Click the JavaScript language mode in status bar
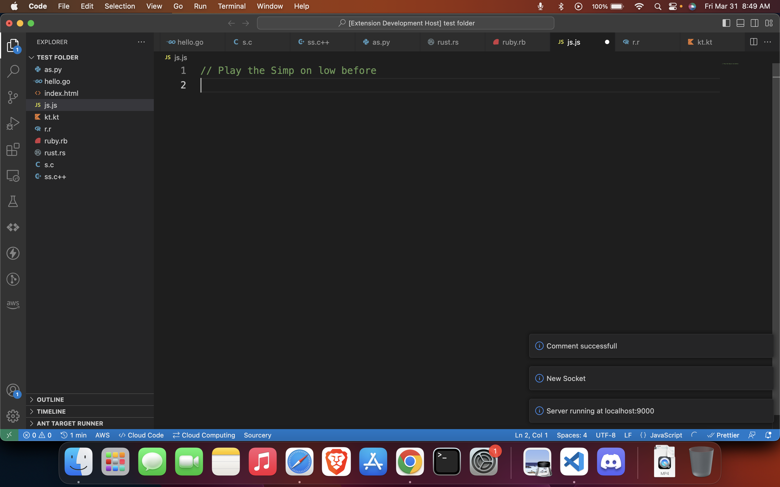This screenshot has height=487, width=780. tap(666, 435)
